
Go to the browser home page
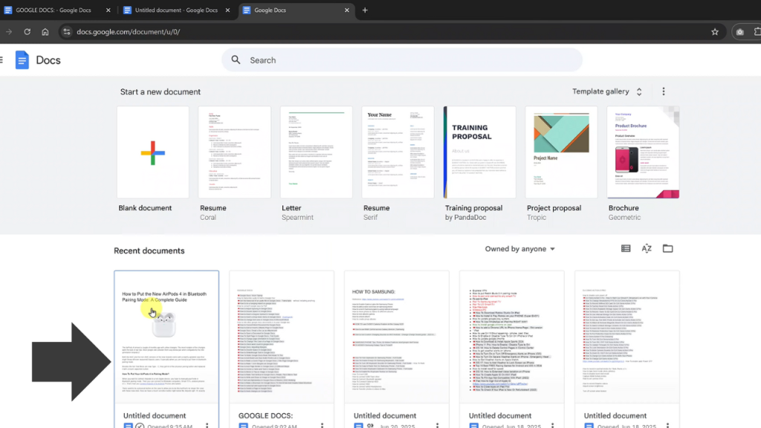45,32
